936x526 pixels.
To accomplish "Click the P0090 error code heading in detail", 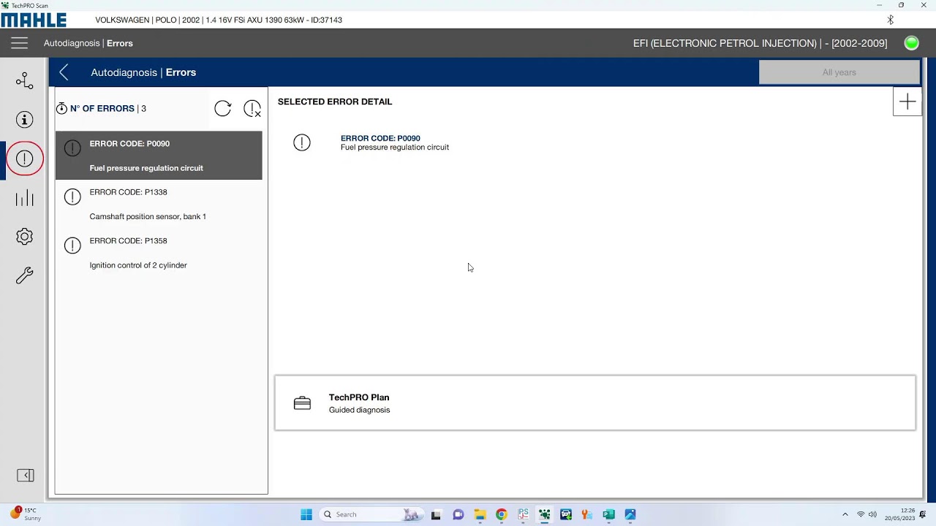I will click(x=380, y=138).
